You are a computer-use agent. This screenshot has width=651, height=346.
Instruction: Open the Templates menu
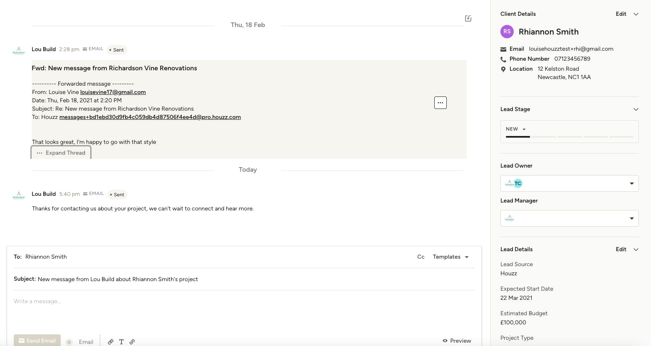click(451, 257)
